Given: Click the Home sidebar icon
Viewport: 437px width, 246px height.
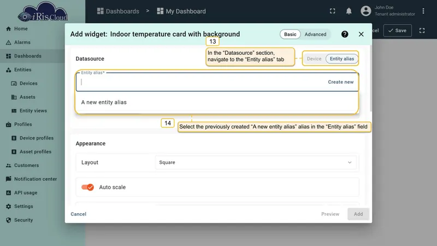Looking at the screenshot, I should tap(8, 29).
